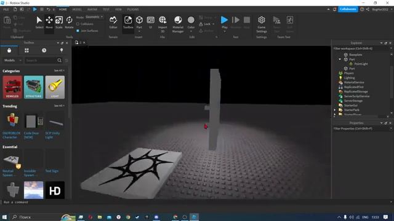
Task: Open the Terrain Editor
Action: (x=113, y=22)
